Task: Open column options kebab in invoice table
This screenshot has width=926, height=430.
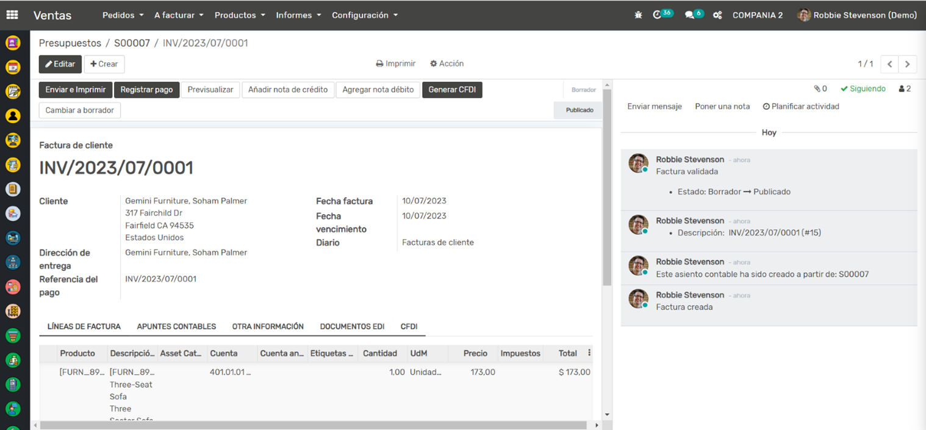Action: click(x=589, y=353)
